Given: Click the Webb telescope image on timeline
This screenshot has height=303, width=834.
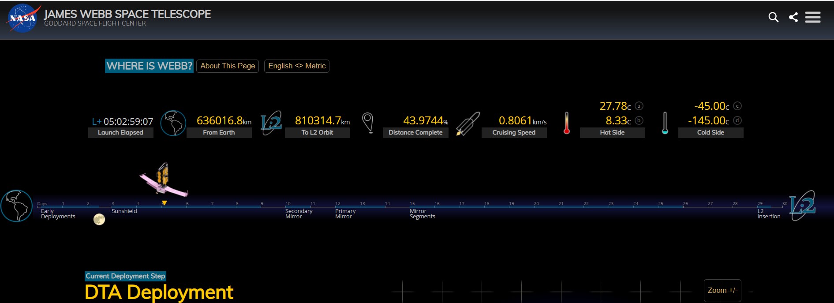Looking at the screenshot, I should point(164,180).
